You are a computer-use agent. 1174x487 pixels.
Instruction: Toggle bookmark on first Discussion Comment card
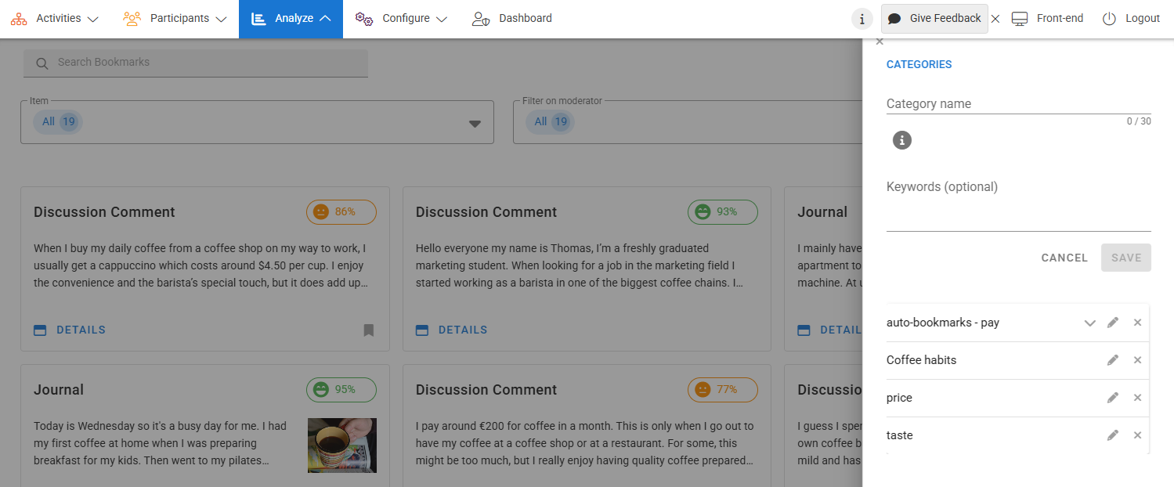(x=369, y=330)
